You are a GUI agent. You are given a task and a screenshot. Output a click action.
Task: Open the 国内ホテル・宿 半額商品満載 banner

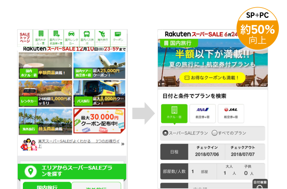[45, 66]
